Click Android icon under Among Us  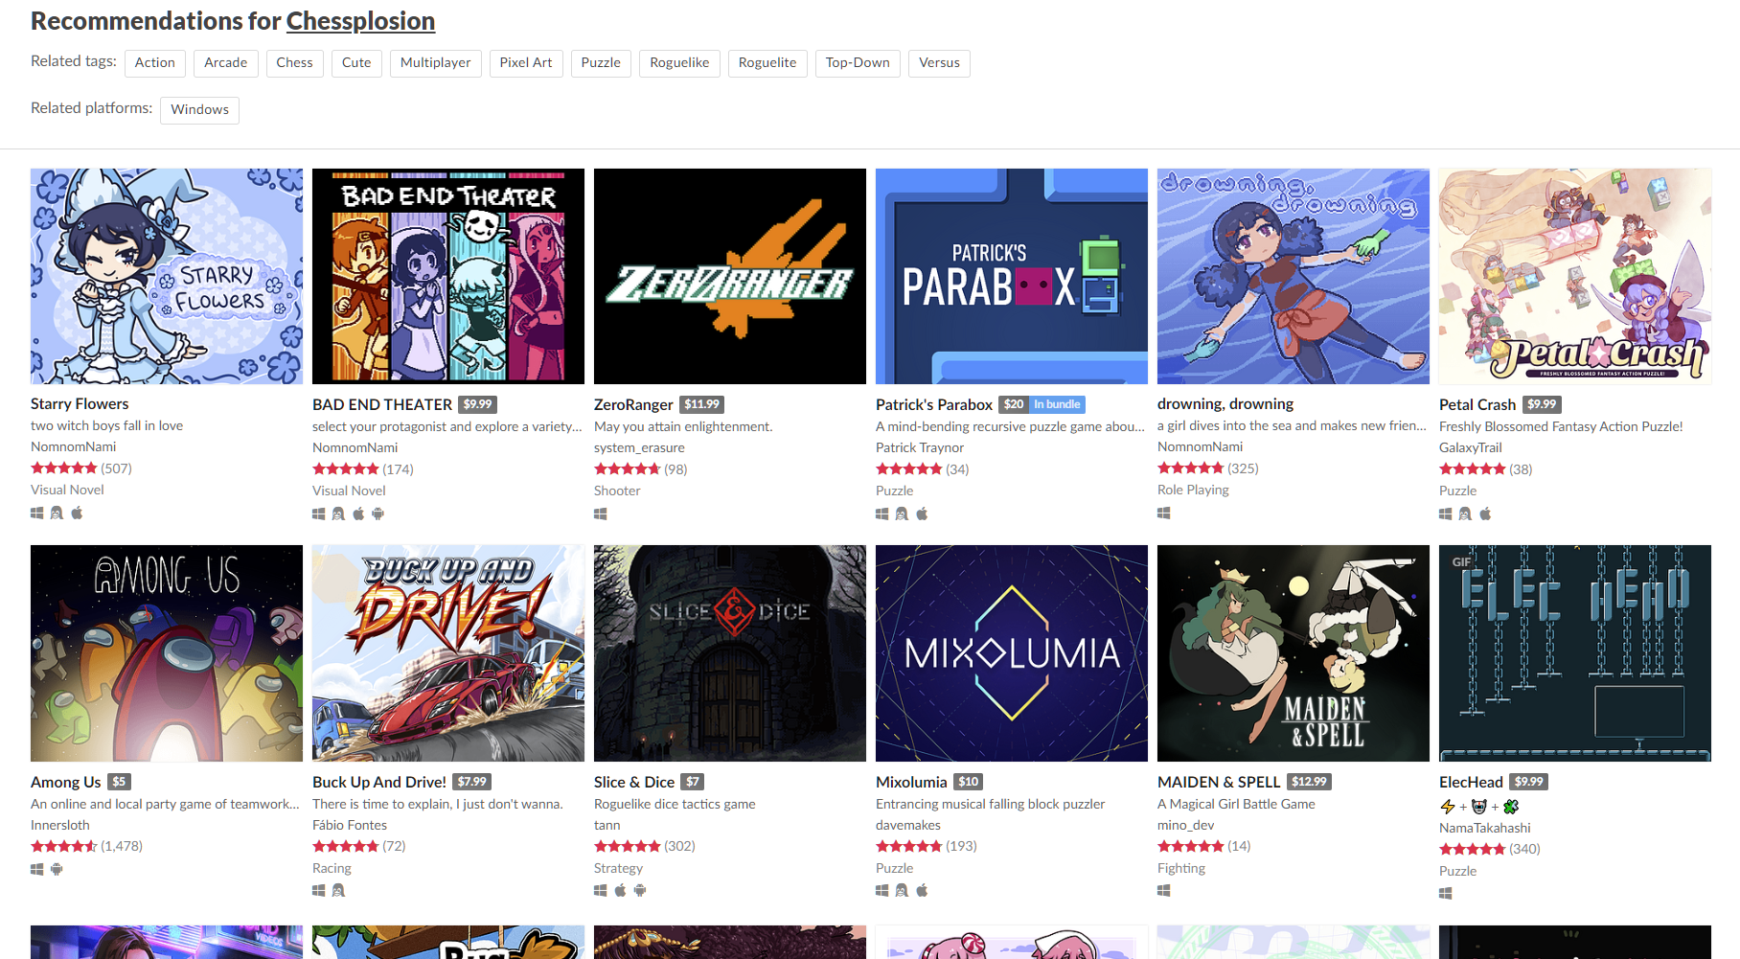click(57, 869)
